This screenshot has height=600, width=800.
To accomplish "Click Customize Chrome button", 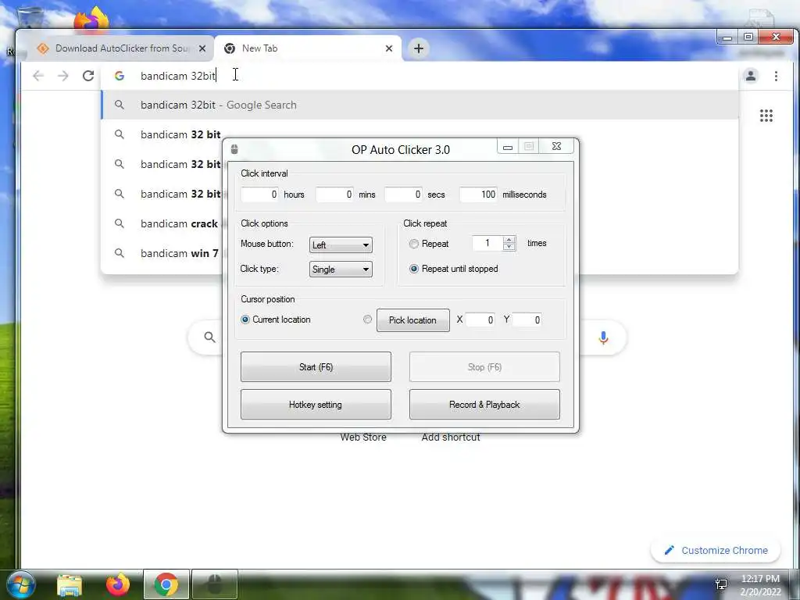I will click(716, 551).
